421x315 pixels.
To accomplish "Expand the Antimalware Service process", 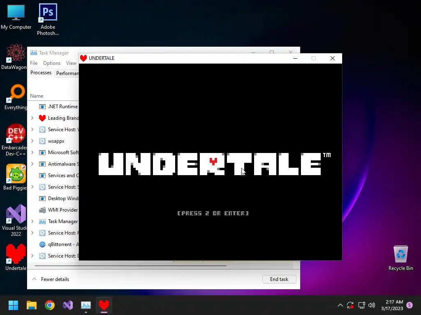I will pos(32,164).
